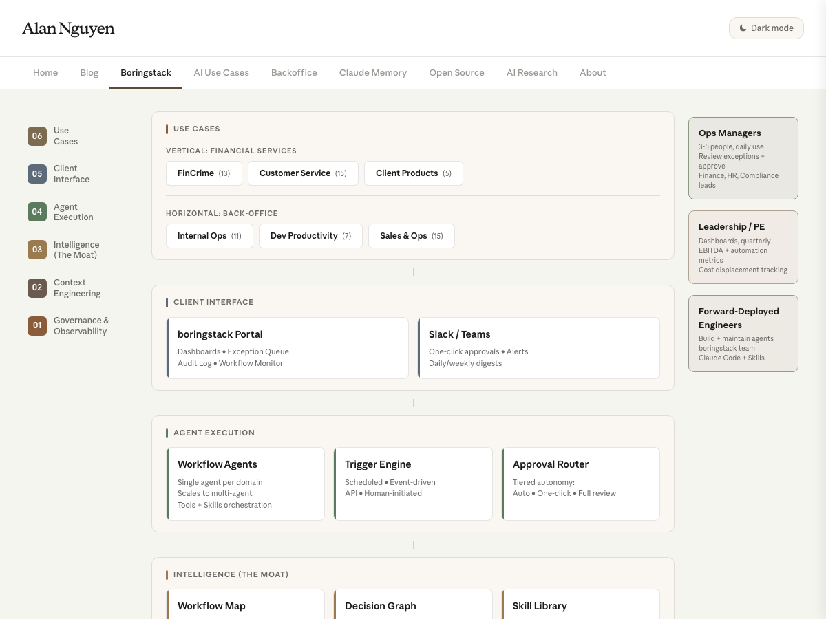Image resolution: width=826 pixels, height=619 pixels.
Task: View the Ops Managers persona card
Action: pos(743,158)
